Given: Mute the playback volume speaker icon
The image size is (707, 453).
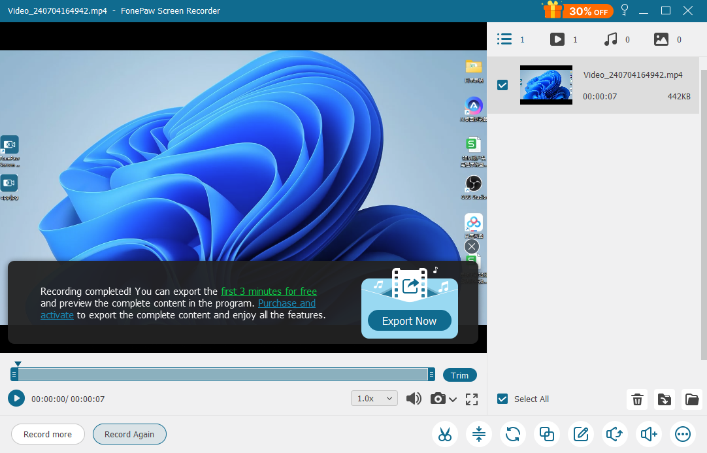Looking at the screenshot, I should point(414,398).
